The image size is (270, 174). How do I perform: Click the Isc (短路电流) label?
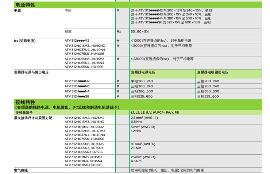[x=24, y=41]
